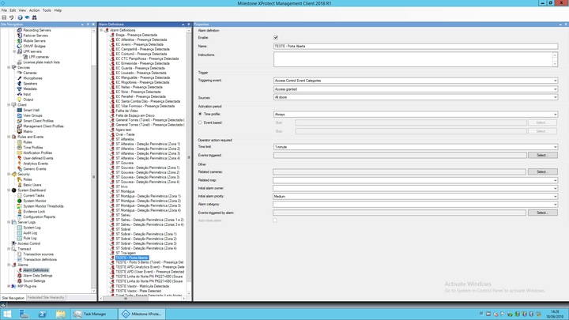Viewport: 569px width, 320px height.
Task: Open the Tools menu
Action: pos(47,10)
